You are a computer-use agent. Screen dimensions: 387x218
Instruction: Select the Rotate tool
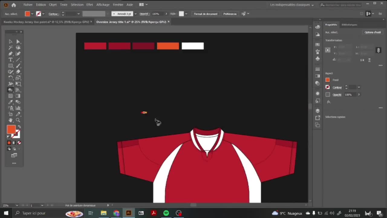[11, 78]
